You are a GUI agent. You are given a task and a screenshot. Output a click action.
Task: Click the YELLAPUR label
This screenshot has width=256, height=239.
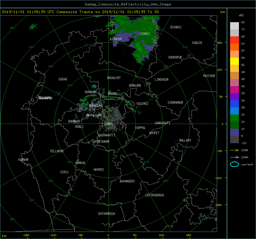click(57, 151)
